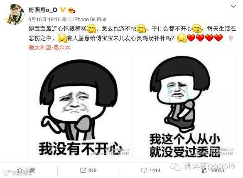Click the comment icon with 1414

144,171
